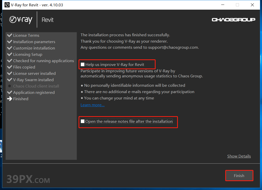The width and height of the screenshot is (262, 190).
Task: Open the Learn more link
Action: [92, 105]
